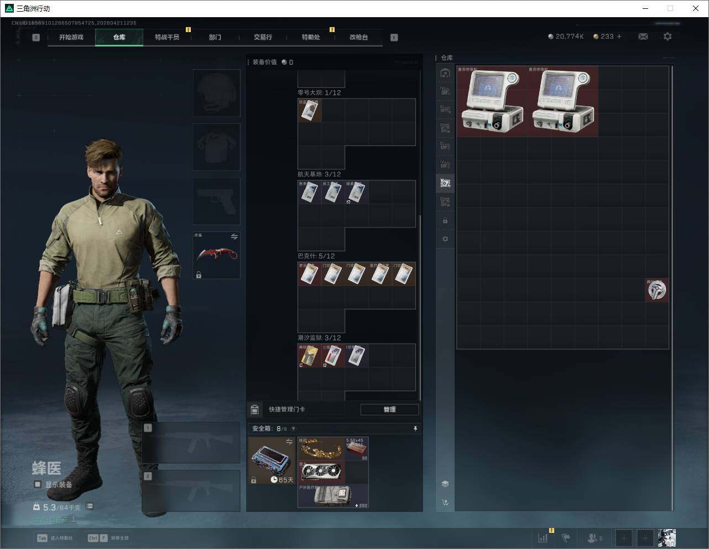Open the 开始游戏 (Start Game) tab
This screenshot has height=549, width=709.
[71, 37]
